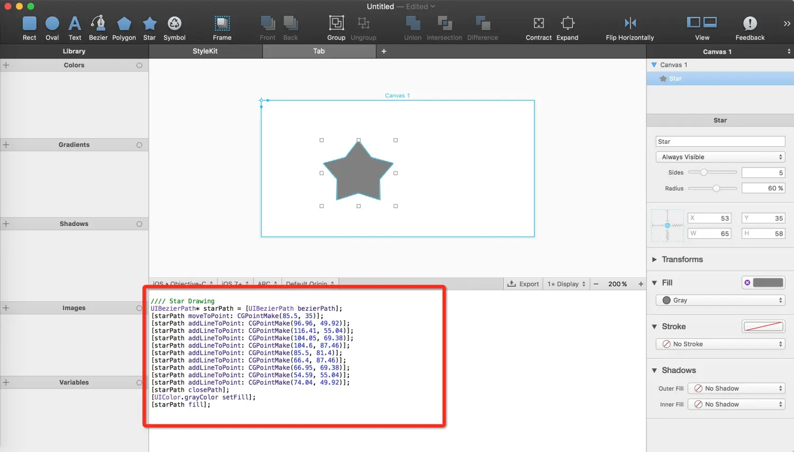The width and height of the screenshot is (794, 452).
Task: Add a new gradient with plus
Action: pos(6,144)
